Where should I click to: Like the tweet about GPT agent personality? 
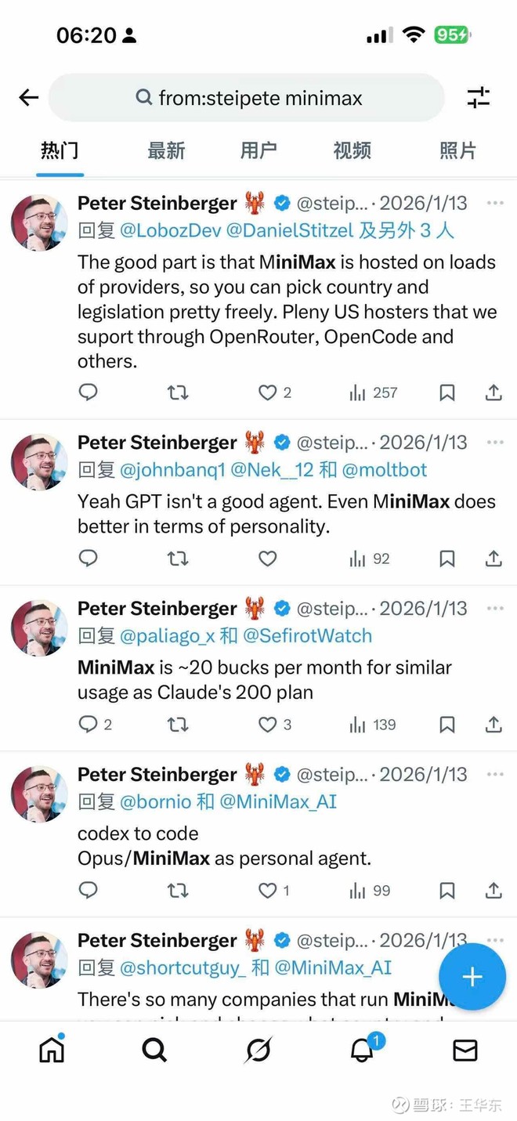click(x=268, y=559)
